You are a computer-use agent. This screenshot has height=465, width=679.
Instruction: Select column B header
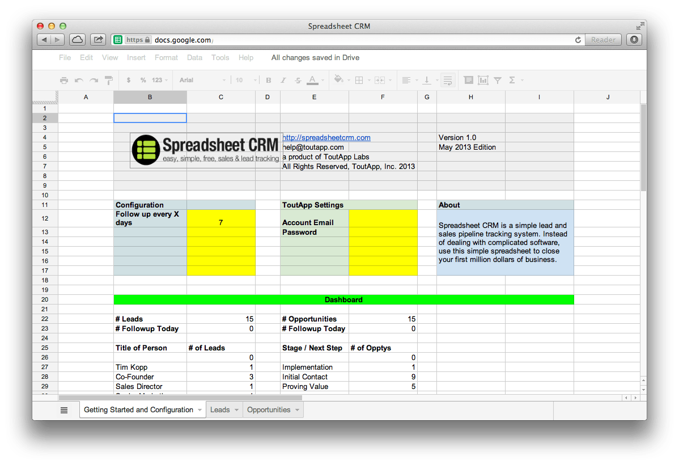[x=150, y=97]
